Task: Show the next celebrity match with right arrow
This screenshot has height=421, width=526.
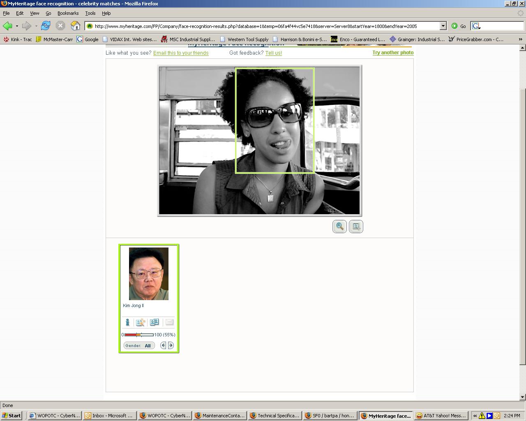Action: (x=171, y=345)
